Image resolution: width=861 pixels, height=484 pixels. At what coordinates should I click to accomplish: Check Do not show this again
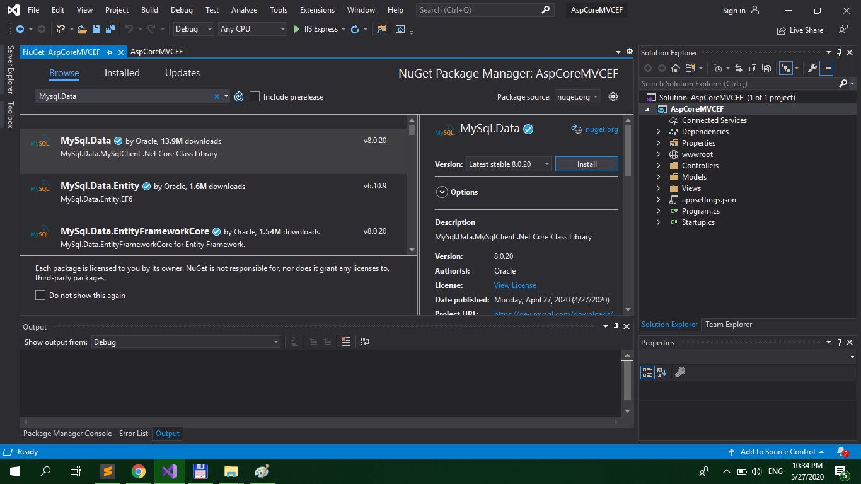point(40,295)
